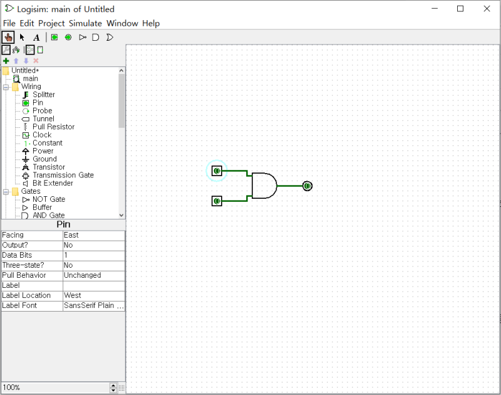Toggle the lower input pin's value
This screenshot has width=501, height=395.
coord(217,201)
